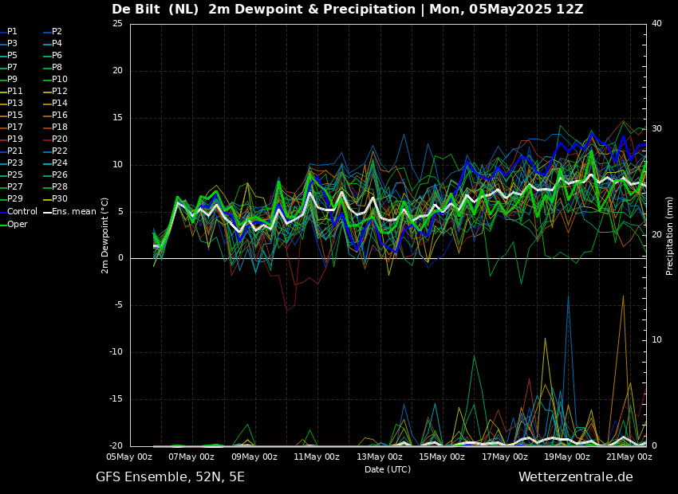Click the Precipitation (mm) axis label

point(670,236)
